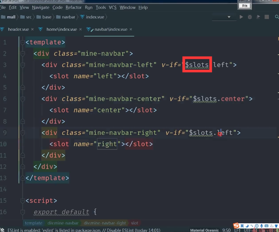
Task: Click fold end marker on line 5
Action: 23,87
